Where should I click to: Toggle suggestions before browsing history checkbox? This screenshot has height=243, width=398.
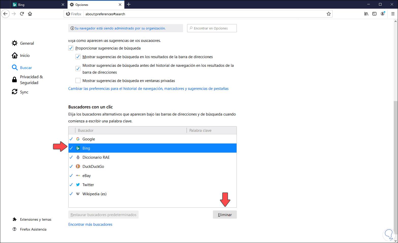coord(78,69)
